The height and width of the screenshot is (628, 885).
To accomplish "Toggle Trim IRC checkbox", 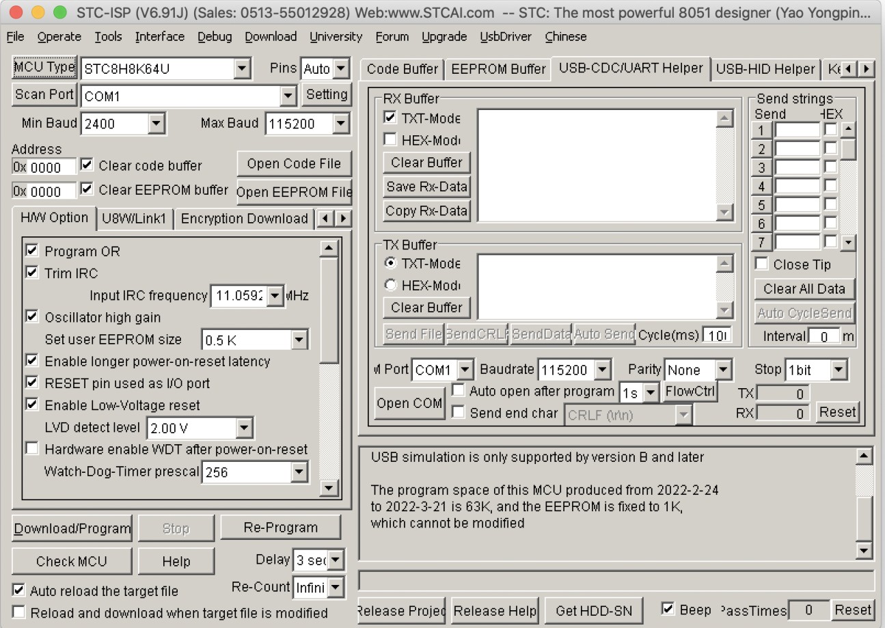I will [31, 273].
